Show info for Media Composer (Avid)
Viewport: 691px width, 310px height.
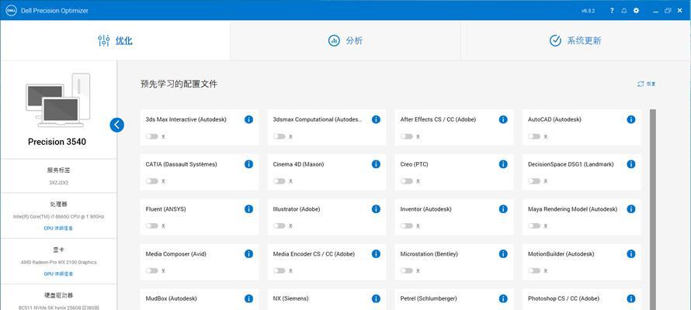coord(248,253)
